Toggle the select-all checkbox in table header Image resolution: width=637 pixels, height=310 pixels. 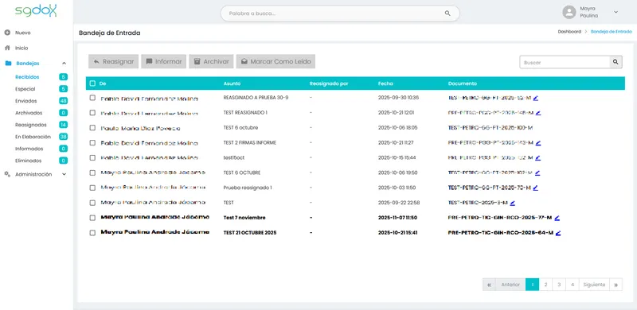(x=92, y=83)
